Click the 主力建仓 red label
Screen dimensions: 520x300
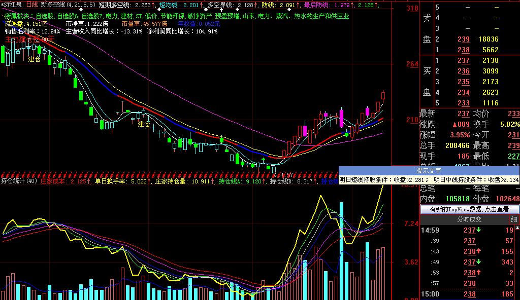point(28,39)
